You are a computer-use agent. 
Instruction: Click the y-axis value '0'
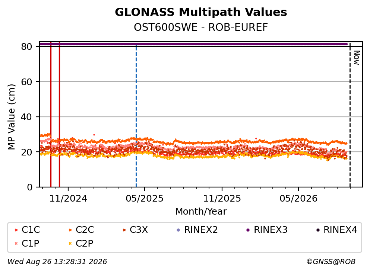[x=29, y=187]
